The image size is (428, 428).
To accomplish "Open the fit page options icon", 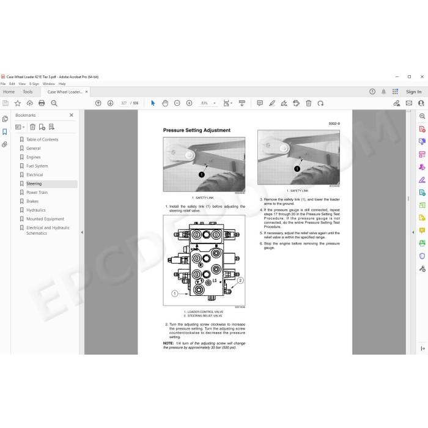I will [x=227, y=103].
